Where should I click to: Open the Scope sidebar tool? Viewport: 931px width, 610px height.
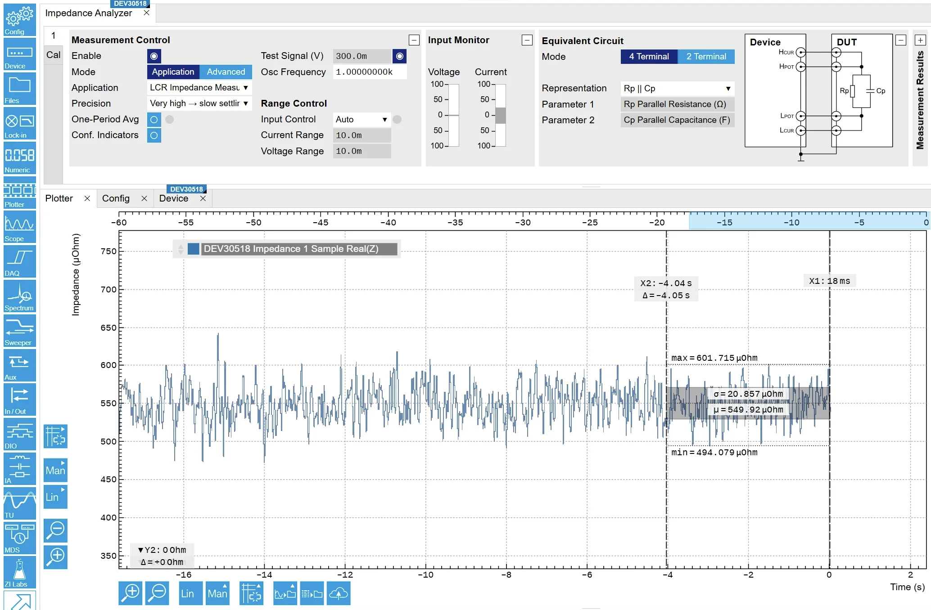coord(19,228)
